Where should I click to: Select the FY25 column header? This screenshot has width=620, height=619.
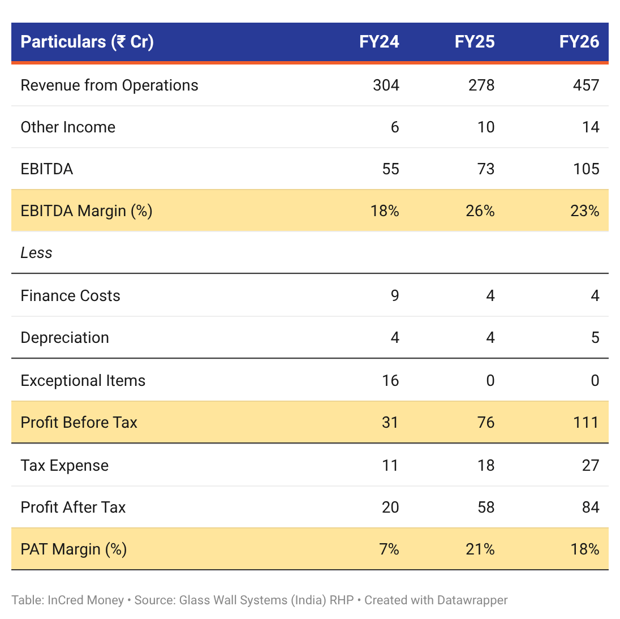475,42
